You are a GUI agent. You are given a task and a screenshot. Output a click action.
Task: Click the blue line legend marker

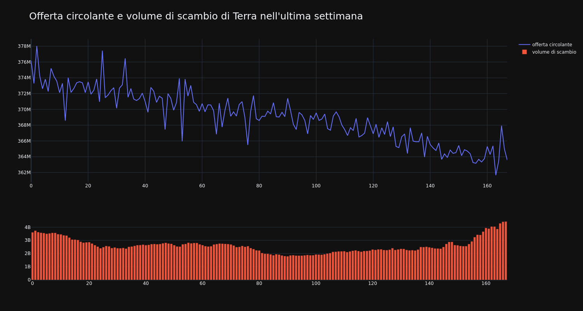click(x=524, y=45)
